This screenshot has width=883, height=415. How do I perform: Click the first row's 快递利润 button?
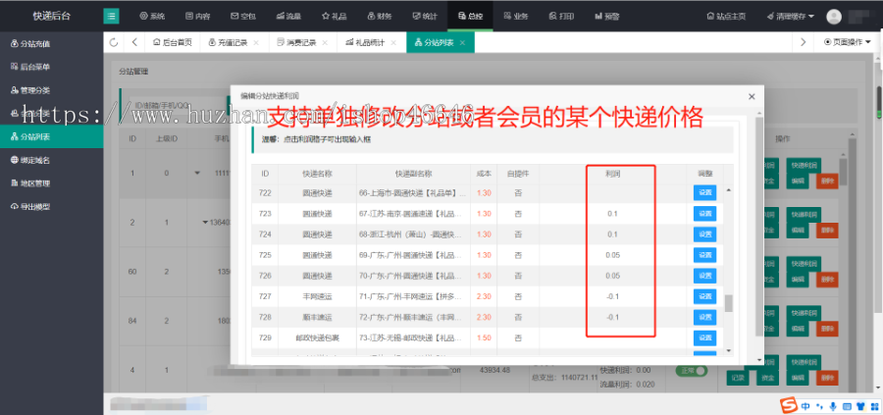click(803, 165)
